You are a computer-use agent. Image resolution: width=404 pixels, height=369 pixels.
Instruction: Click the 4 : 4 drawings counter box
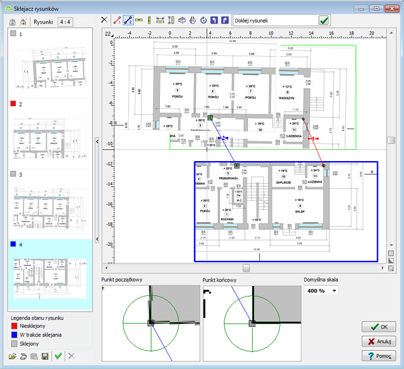pyautogui.click(x=65, y=22)
